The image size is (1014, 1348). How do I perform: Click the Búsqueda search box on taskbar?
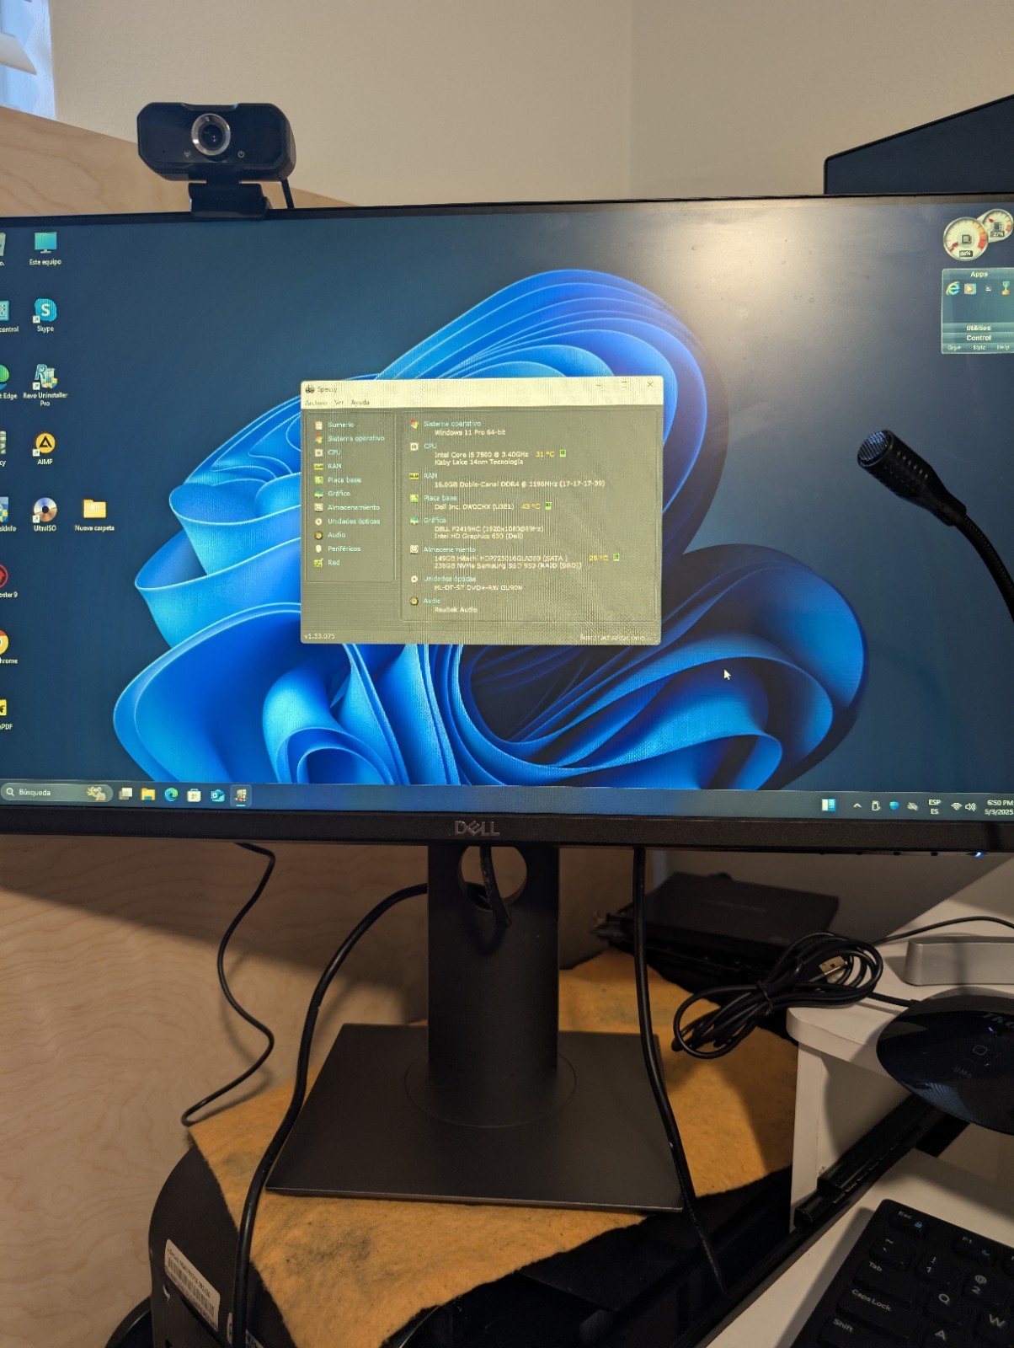51,793
